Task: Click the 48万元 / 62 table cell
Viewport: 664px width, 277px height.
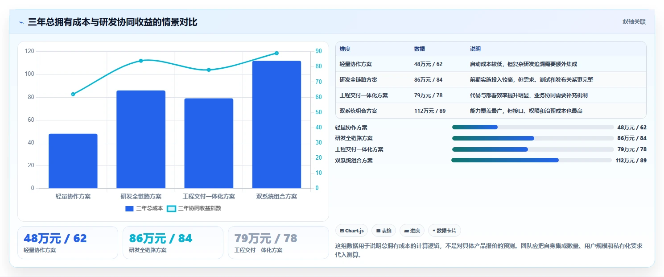Action: coord(428,64)
